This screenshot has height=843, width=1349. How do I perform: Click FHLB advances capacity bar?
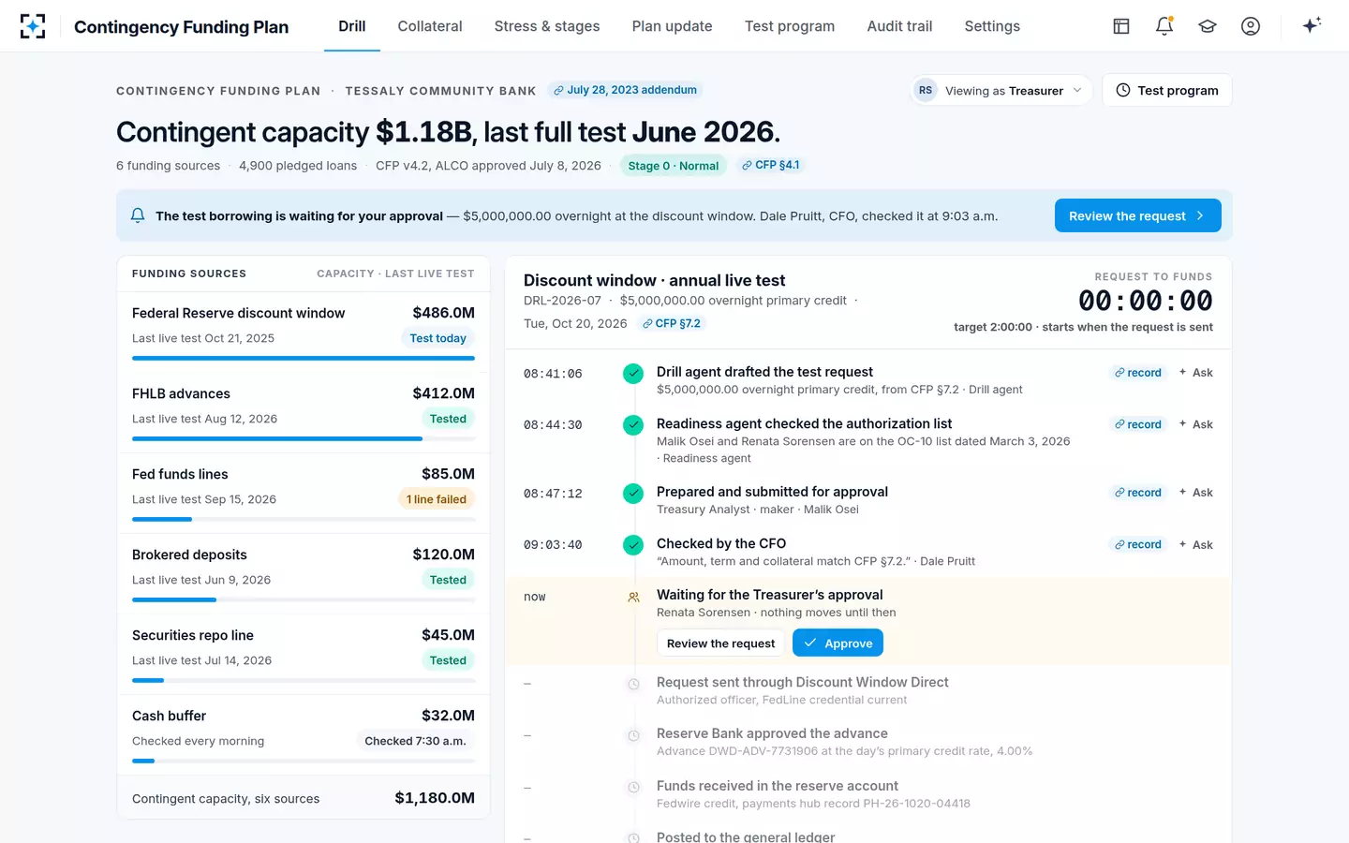pos(304,438)
